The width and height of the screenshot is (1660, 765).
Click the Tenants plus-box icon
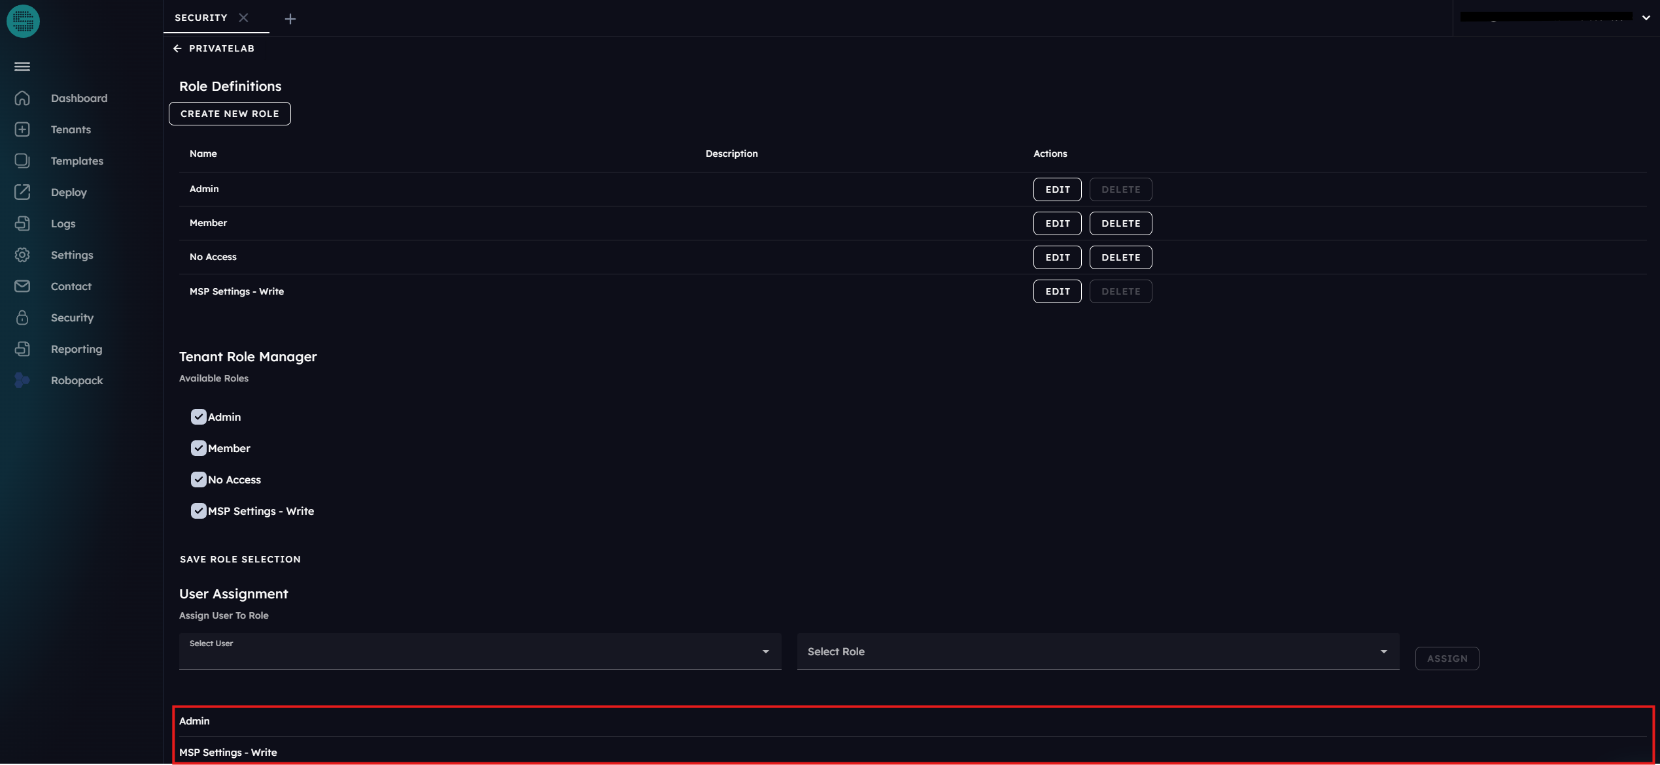(x=22, y=129)
